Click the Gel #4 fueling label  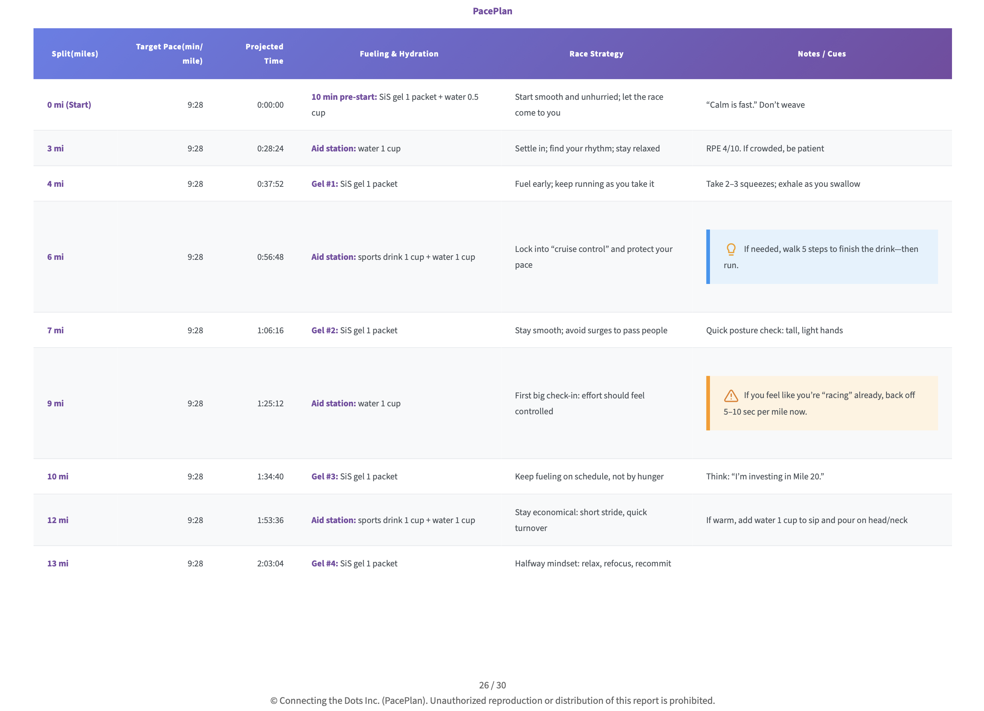click(x=324, y=563)
